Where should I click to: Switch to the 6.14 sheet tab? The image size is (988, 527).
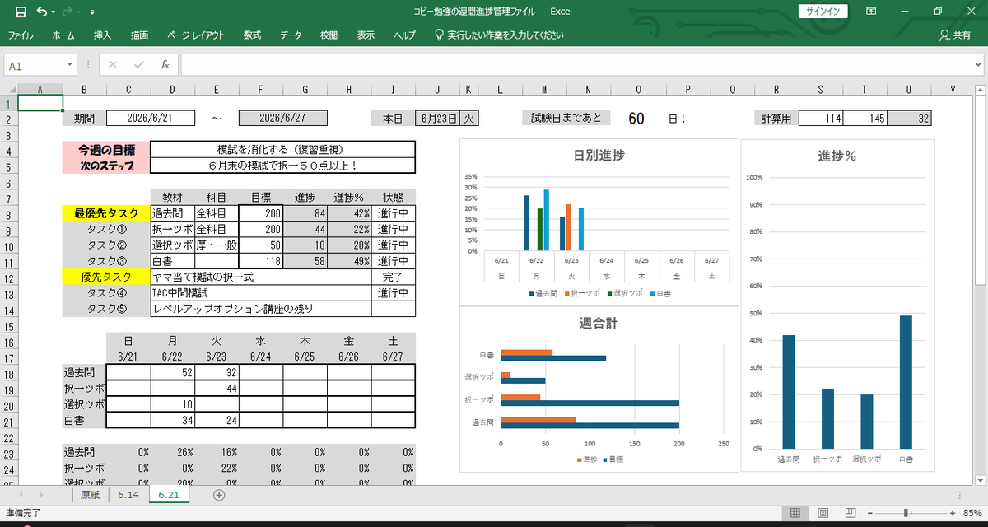click(x=128, y=495)
